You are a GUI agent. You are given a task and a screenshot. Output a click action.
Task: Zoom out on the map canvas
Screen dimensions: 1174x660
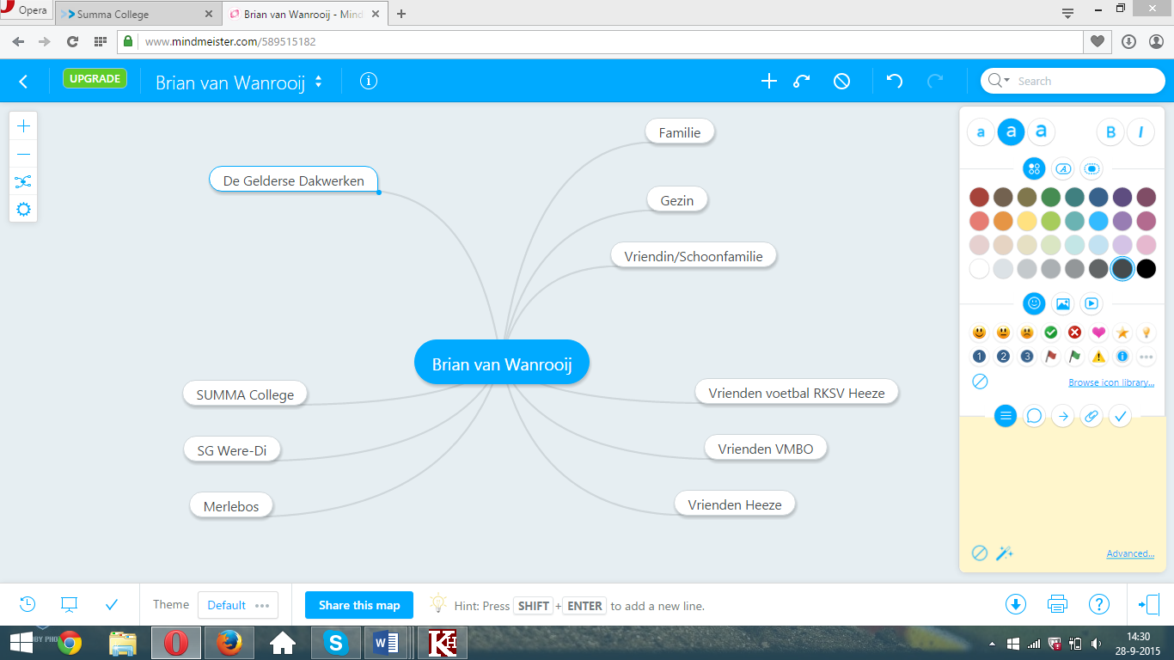click(x=23, y=154)
